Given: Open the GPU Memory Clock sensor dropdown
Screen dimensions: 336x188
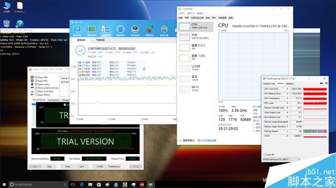Looking at the screenshot, I should [287, 94].
